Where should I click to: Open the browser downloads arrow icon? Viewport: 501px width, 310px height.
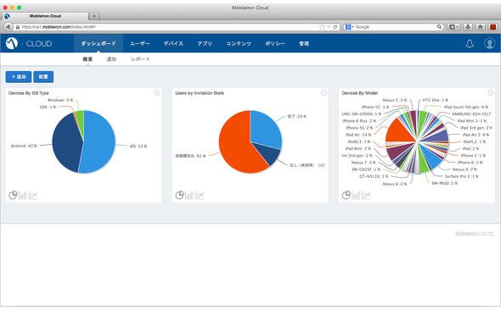pos(468,27)
